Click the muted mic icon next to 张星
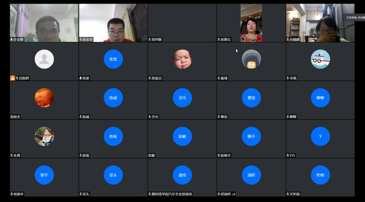 [81, 78]
